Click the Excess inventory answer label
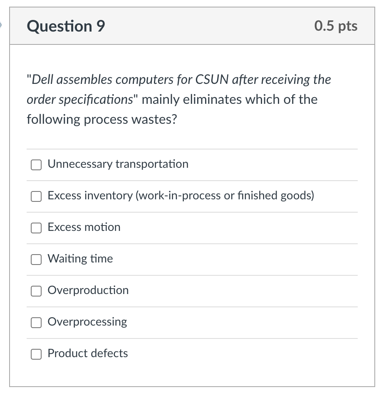Viewport: 391px width, 402px height. (181, 195)
